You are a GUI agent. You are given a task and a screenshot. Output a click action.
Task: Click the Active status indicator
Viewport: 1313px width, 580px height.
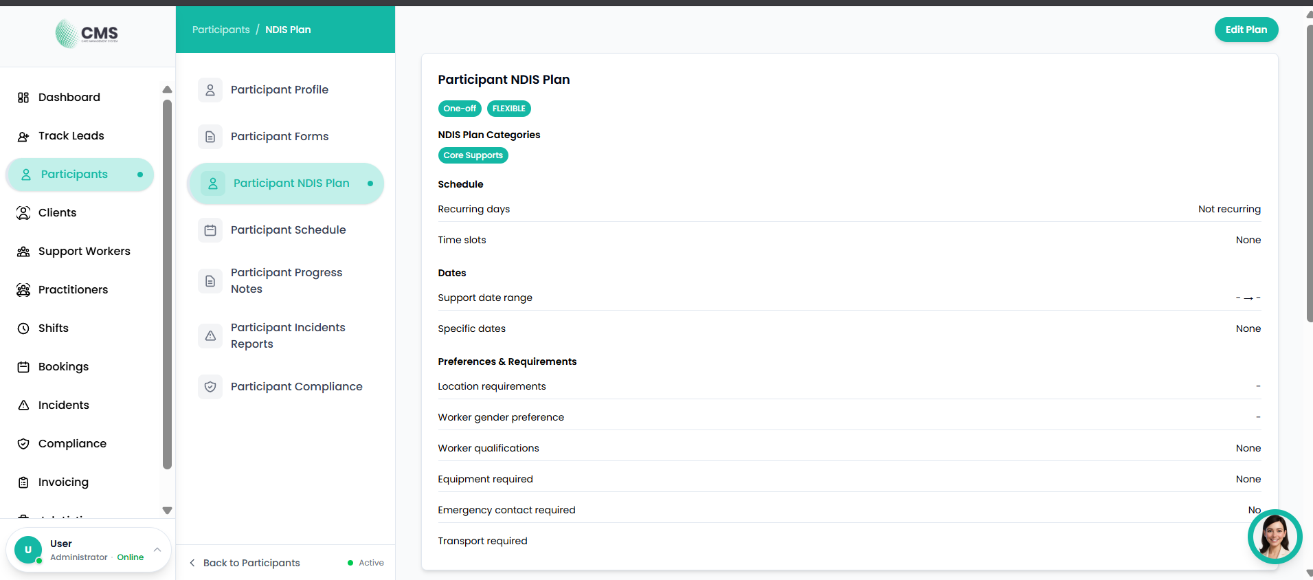click(x=366, y=563)
